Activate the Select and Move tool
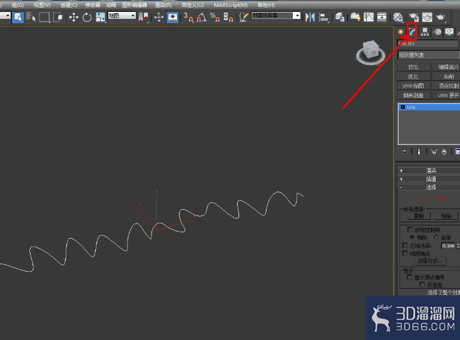The height and width of the screenshot is (340, 460). pyautogui.click(x=74, y=17)
